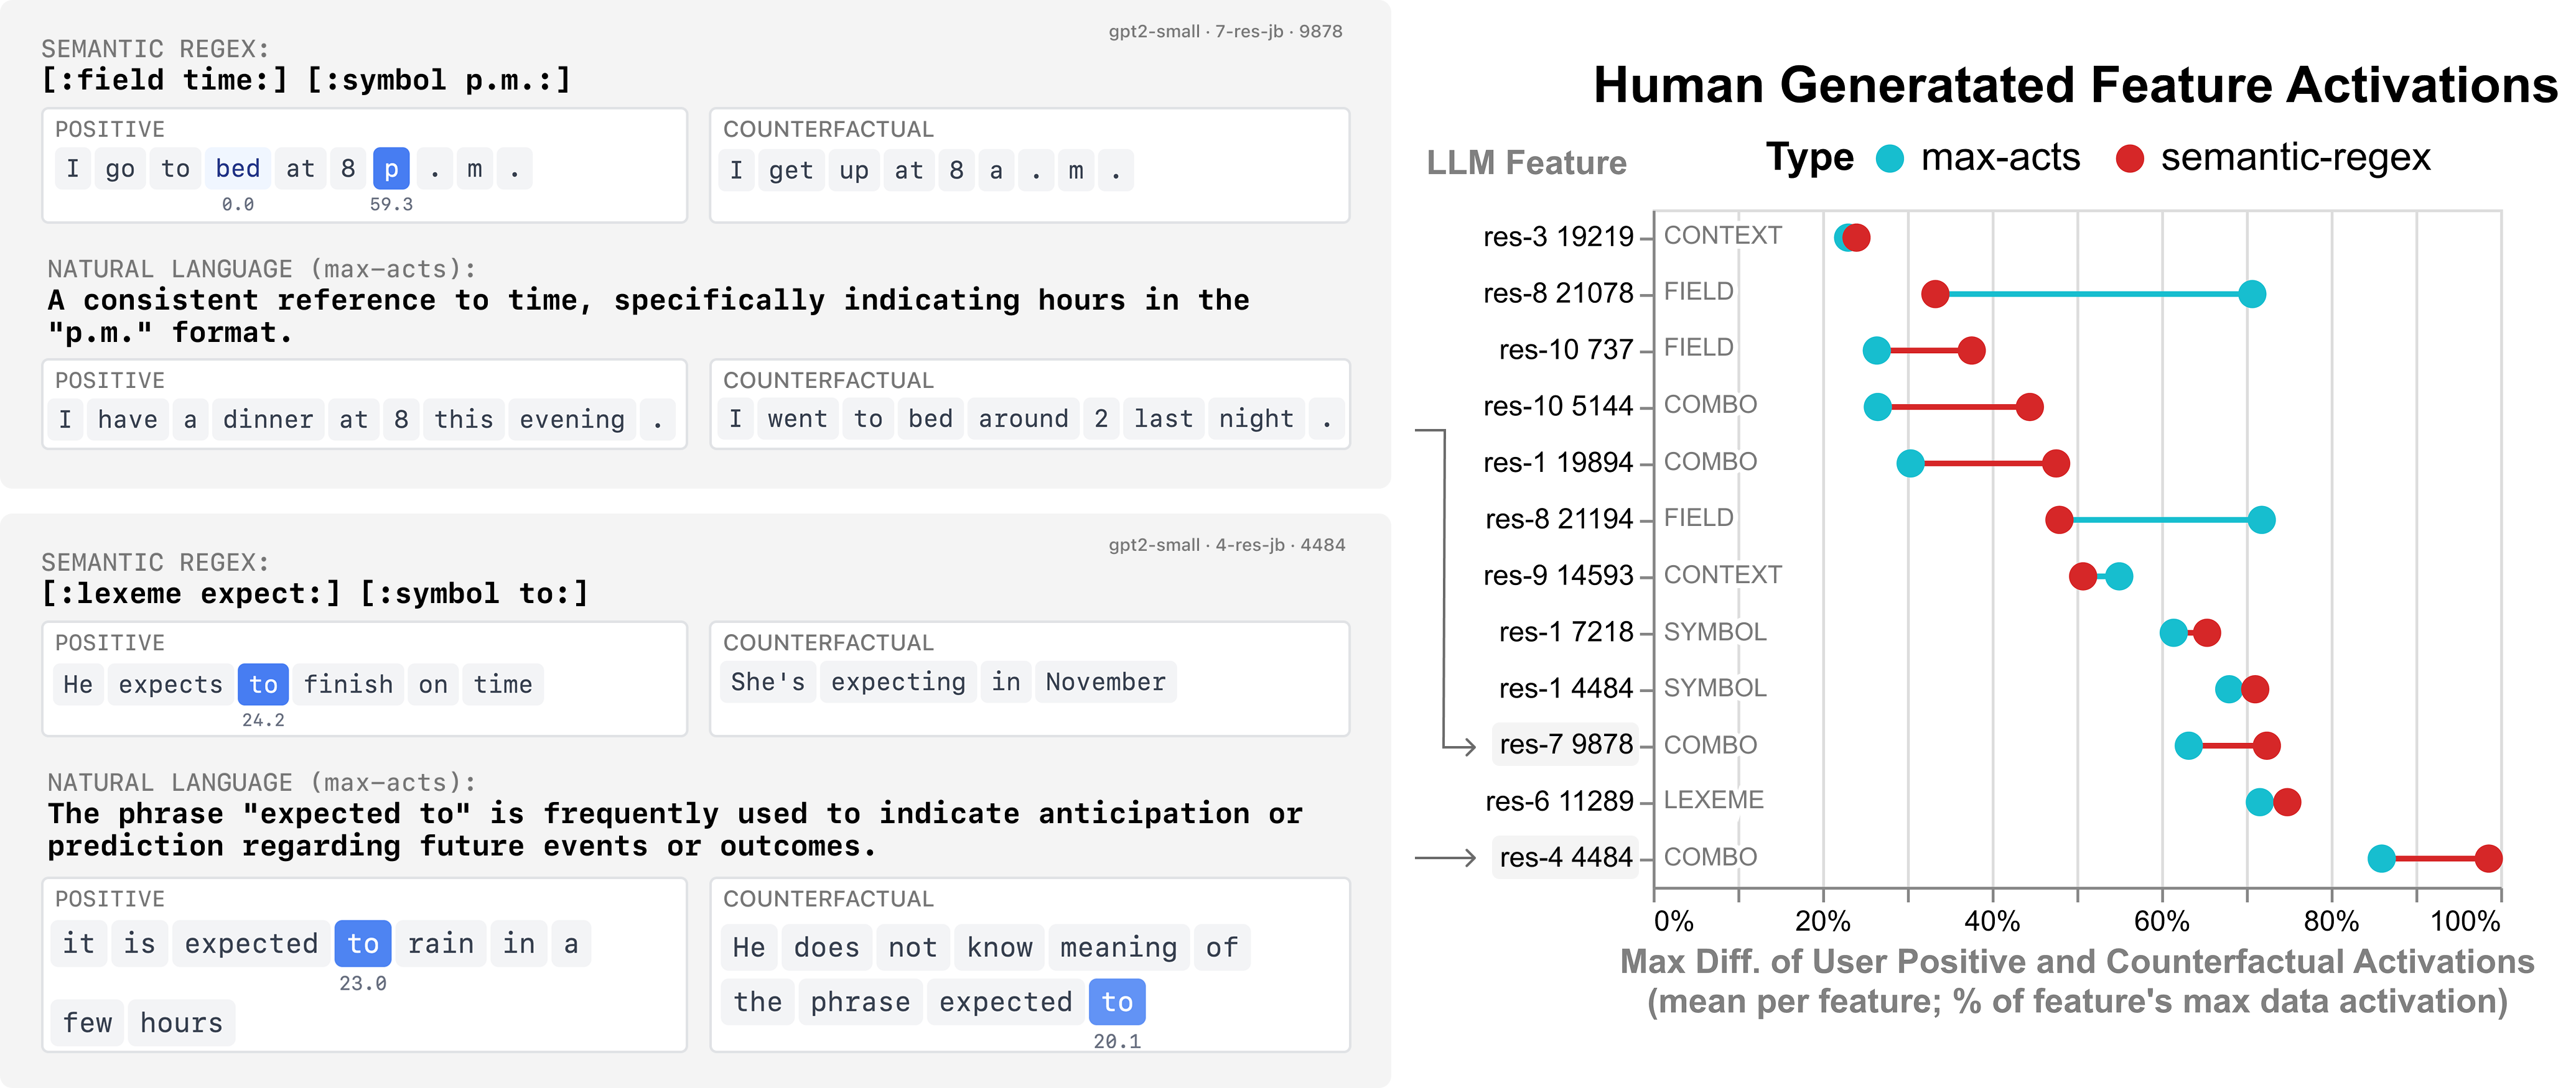Screen dimensions: 2576x1088
Task: Click the 'bed' token with activation 0.0
Action: 238,169
